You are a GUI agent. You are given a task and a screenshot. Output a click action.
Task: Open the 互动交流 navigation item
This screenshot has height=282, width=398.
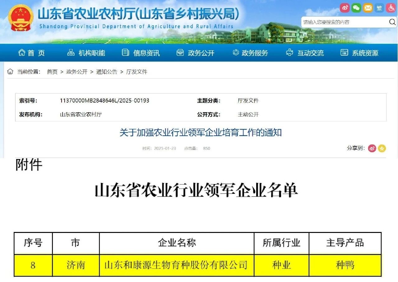click(x=305, y=53)
